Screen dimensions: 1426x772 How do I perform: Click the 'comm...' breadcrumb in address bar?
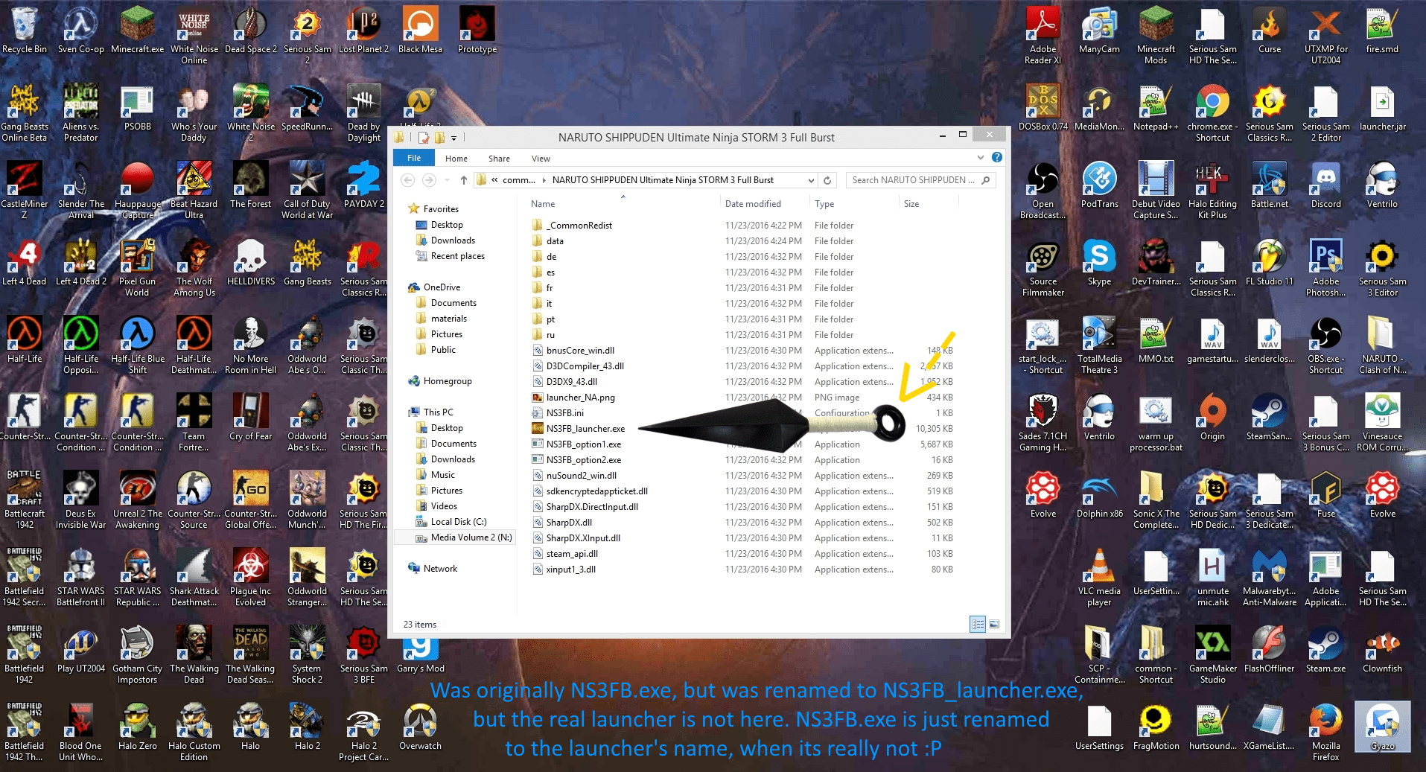519,180
